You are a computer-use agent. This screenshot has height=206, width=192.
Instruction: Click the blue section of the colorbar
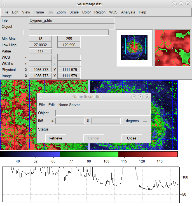[30, 154]
